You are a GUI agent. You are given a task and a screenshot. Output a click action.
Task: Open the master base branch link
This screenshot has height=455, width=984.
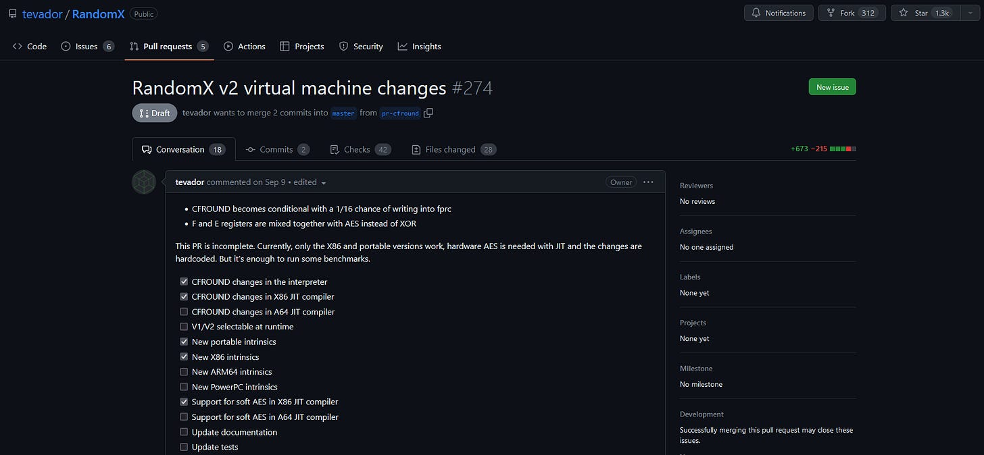point(343,113)
